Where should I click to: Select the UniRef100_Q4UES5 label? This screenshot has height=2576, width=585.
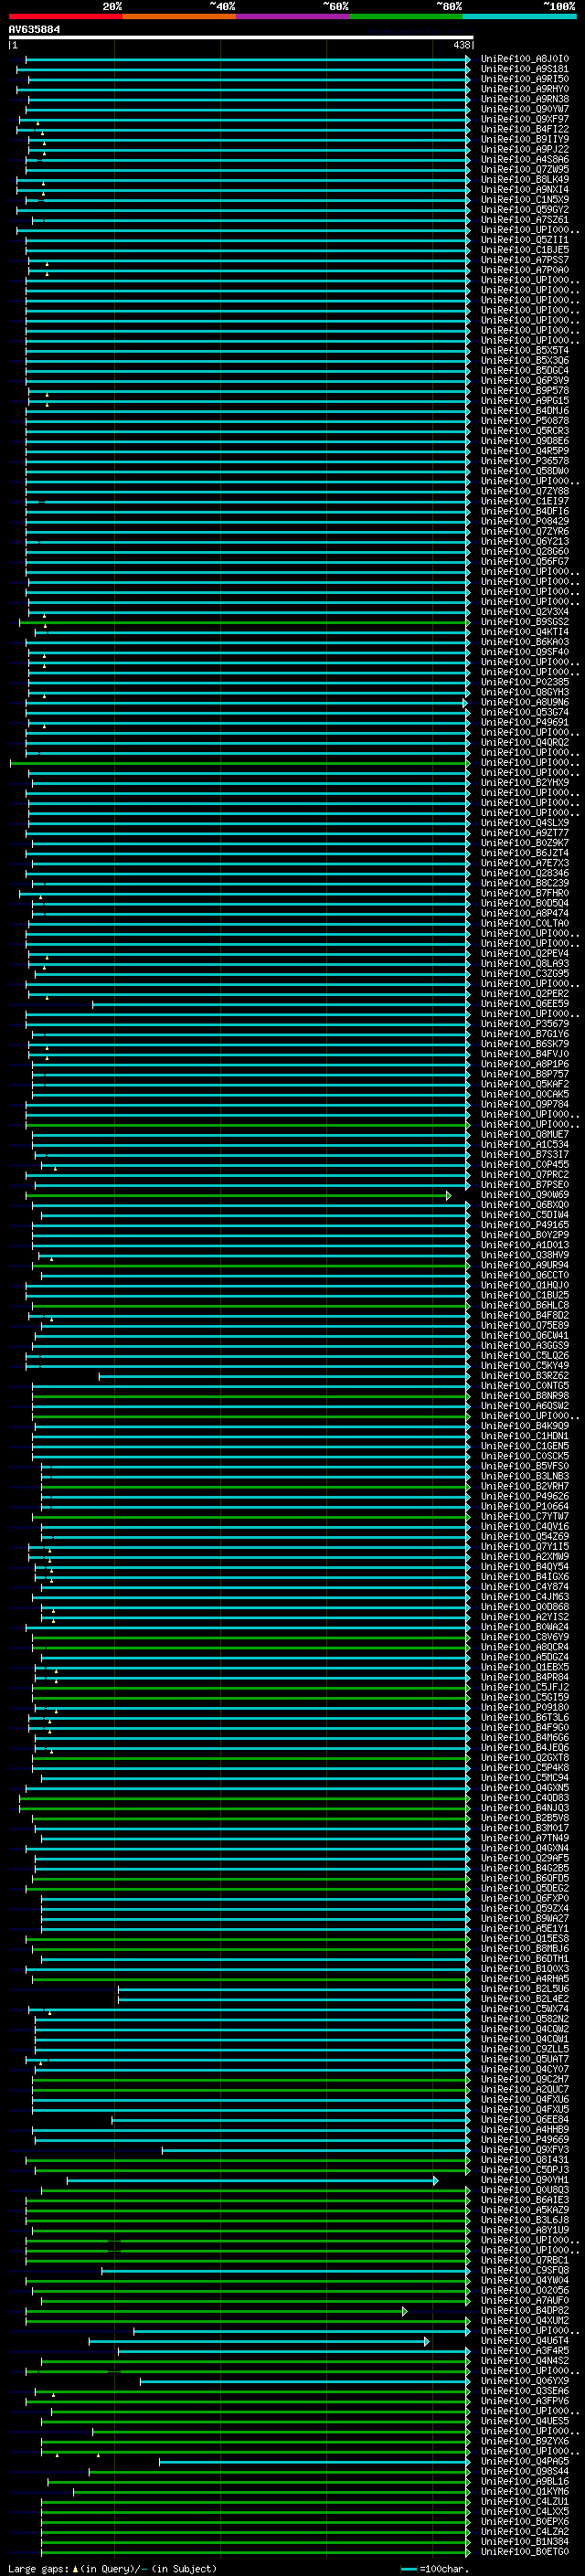525,2421
